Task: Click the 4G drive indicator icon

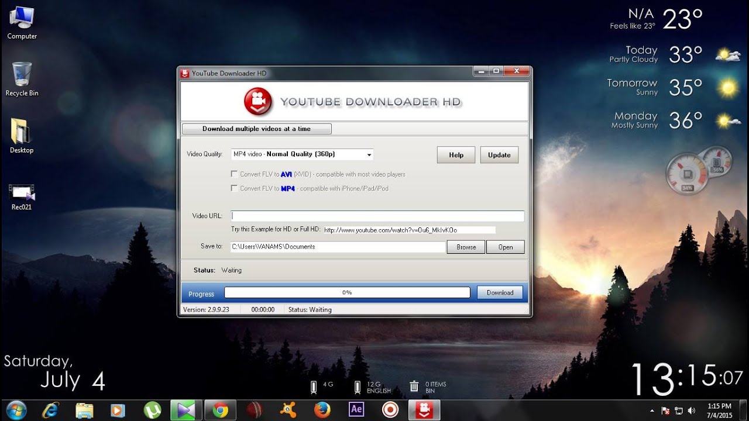Action: [314, 387]
